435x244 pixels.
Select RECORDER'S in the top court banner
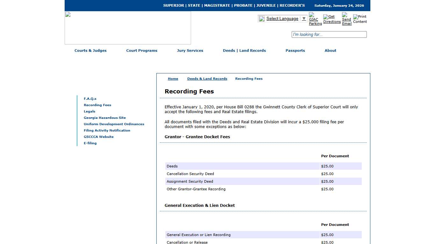point(292,5)
